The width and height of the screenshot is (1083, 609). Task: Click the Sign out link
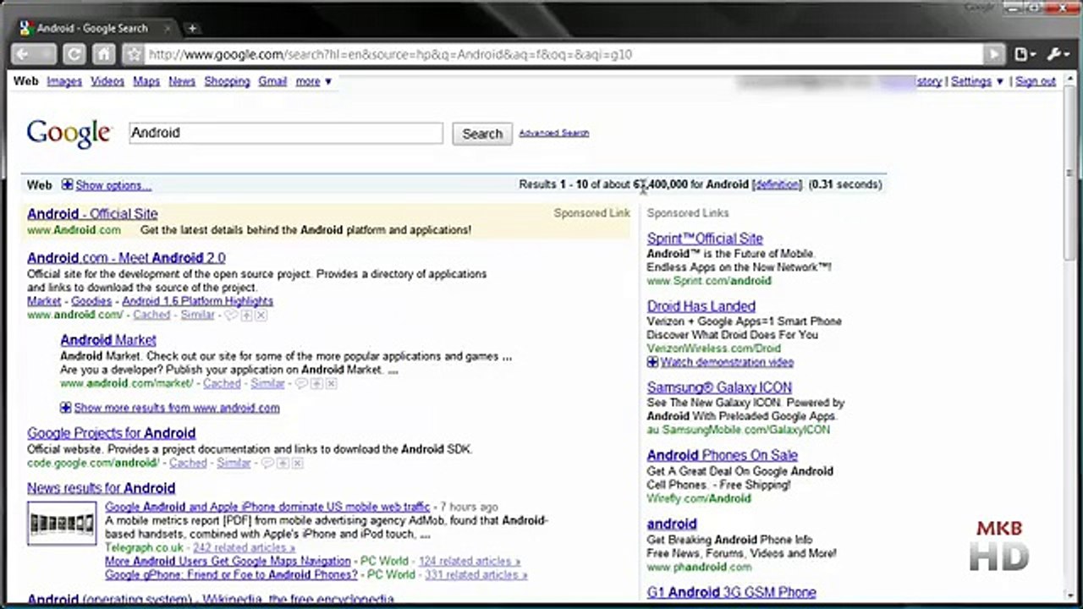coord(1036,81)
